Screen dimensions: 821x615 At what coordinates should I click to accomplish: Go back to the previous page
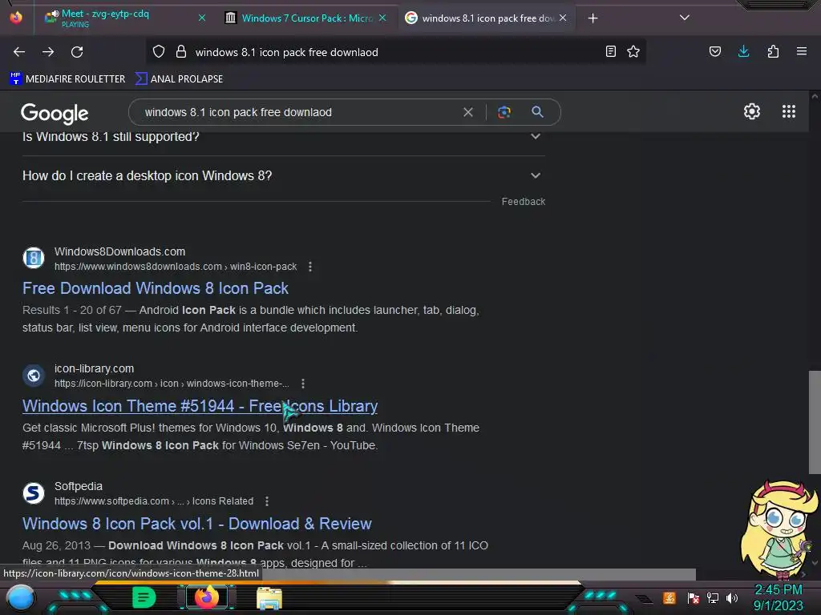tap(19, 52)
